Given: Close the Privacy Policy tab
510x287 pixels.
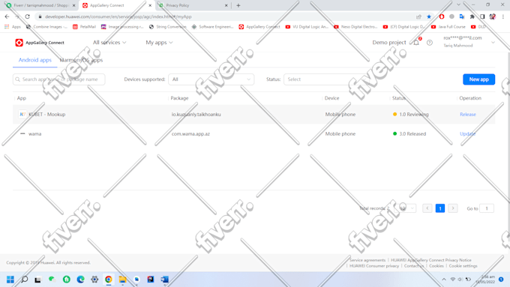Looking at the screenshot, I should pyautogui.click(x=226, y=5).
